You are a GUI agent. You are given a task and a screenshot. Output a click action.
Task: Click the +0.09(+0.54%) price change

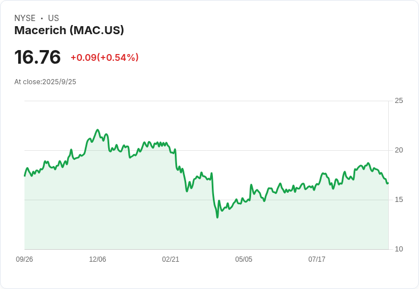pos(104,57)
